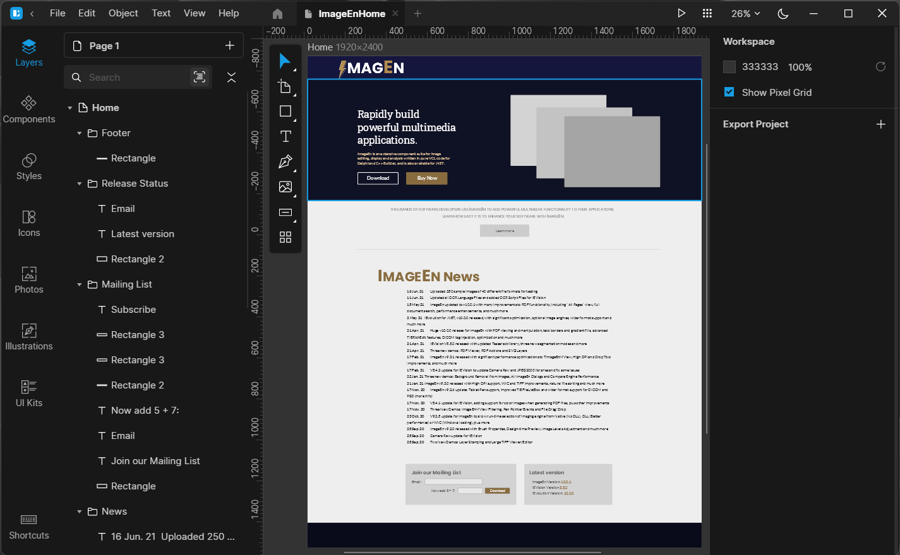Open the File menu

pos(57,13)
